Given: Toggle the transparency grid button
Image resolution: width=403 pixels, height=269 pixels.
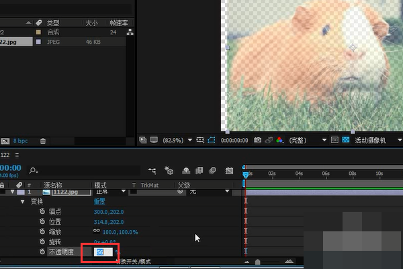Looking at the screenshot, I should coord(346,140).
